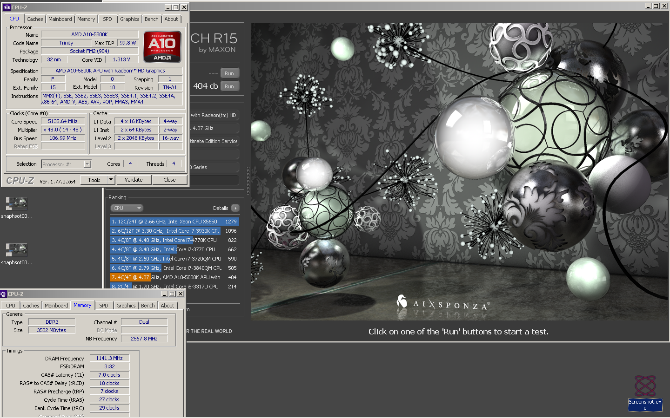Click the Tools button in CPU-Z
Image resolution: width=670 pixels, height=418 pixels.
click(94, 180)
